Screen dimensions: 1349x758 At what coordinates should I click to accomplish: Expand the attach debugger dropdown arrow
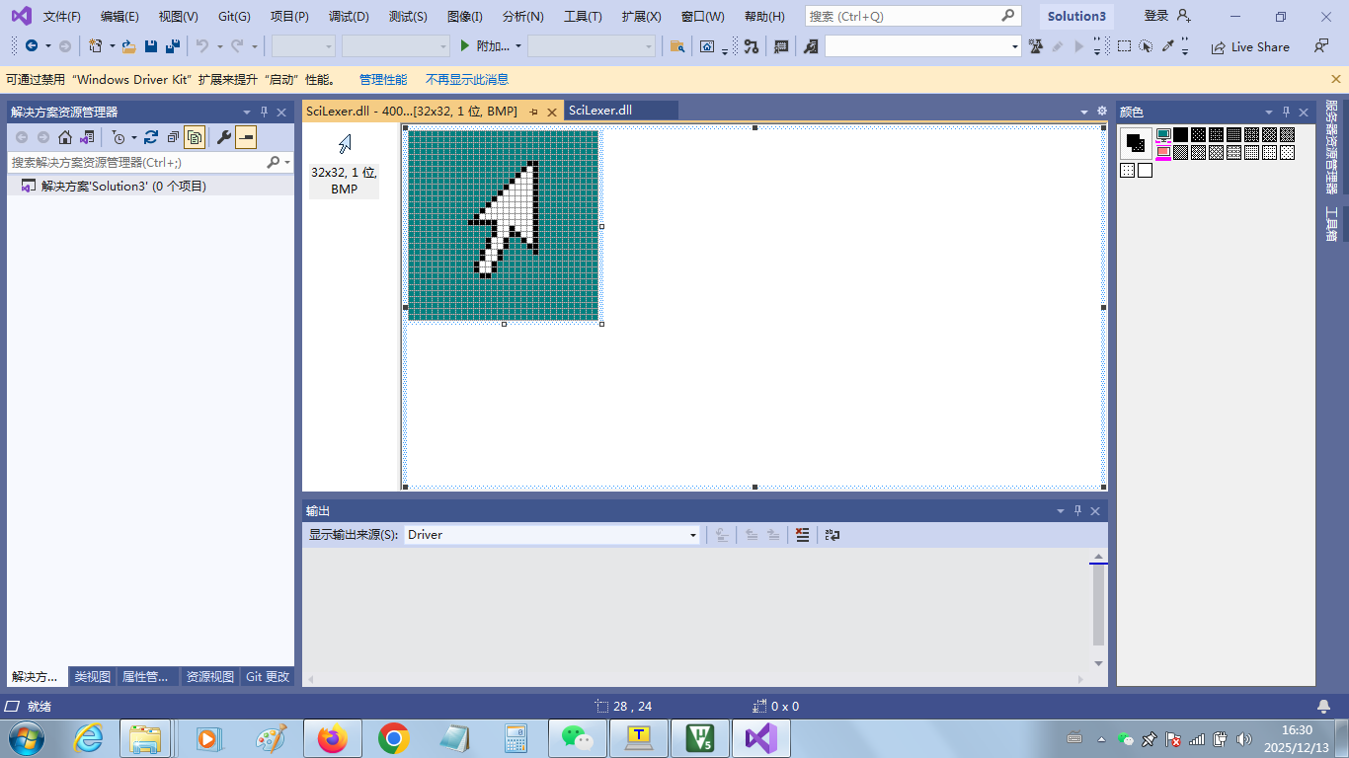[x=518, y=46]
